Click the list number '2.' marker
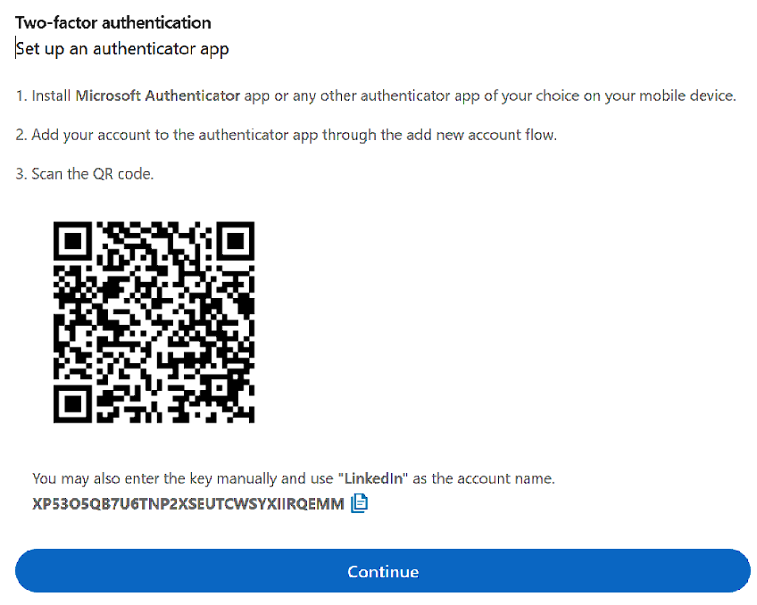 (x=21, y=135)
